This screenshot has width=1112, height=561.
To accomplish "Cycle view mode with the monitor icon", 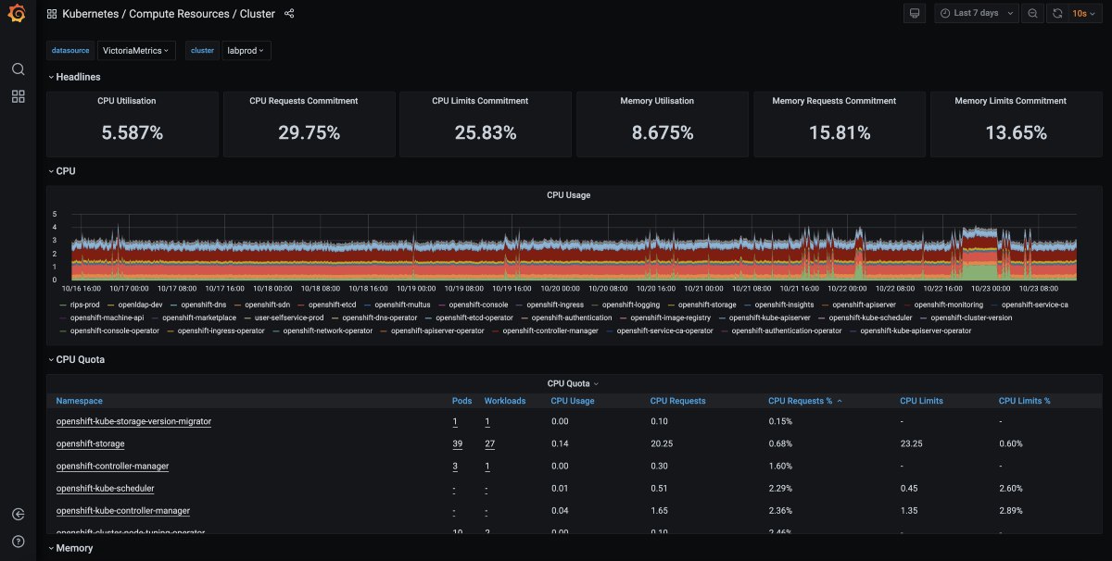I will coord(914,13).
